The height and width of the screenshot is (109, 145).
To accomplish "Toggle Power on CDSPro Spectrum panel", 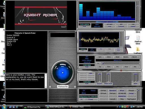I will (84, 26).
